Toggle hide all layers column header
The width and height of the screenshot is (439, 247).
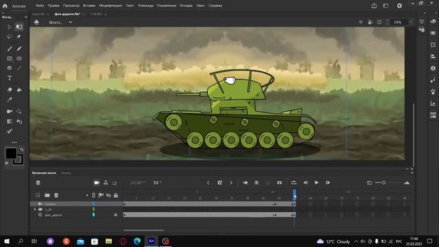[x=108, y=195]
